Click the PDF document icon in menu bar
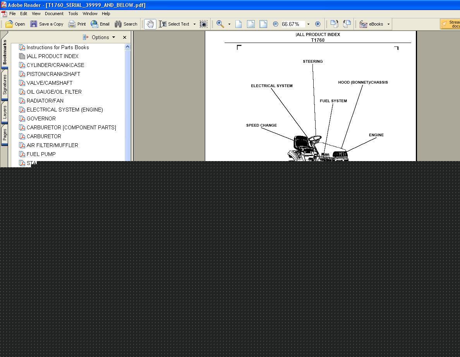Image resolution: width=460 pixels, height=357 pixels. click(x=4, y=14)
